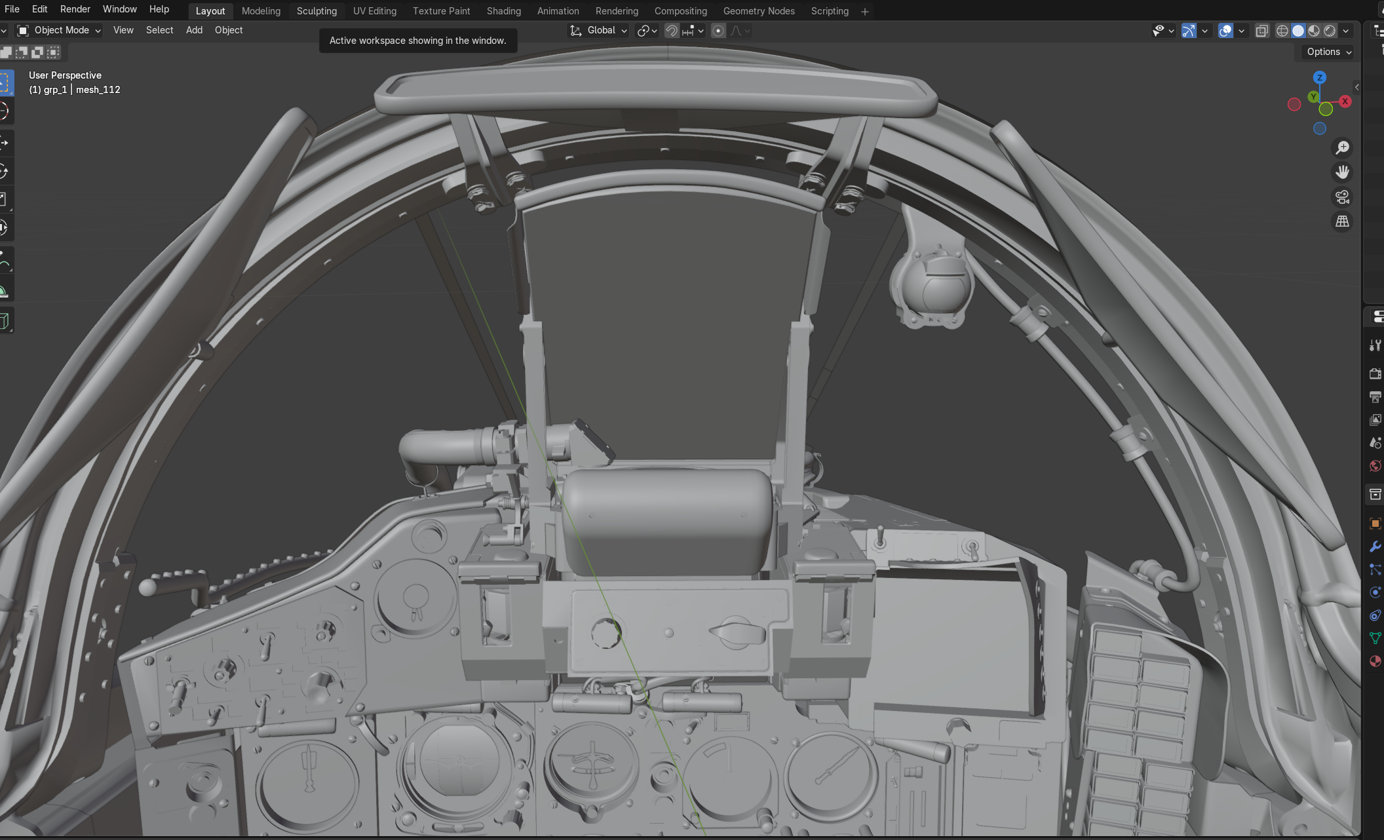Toggle snapping magnet

[x=672, y=31]
